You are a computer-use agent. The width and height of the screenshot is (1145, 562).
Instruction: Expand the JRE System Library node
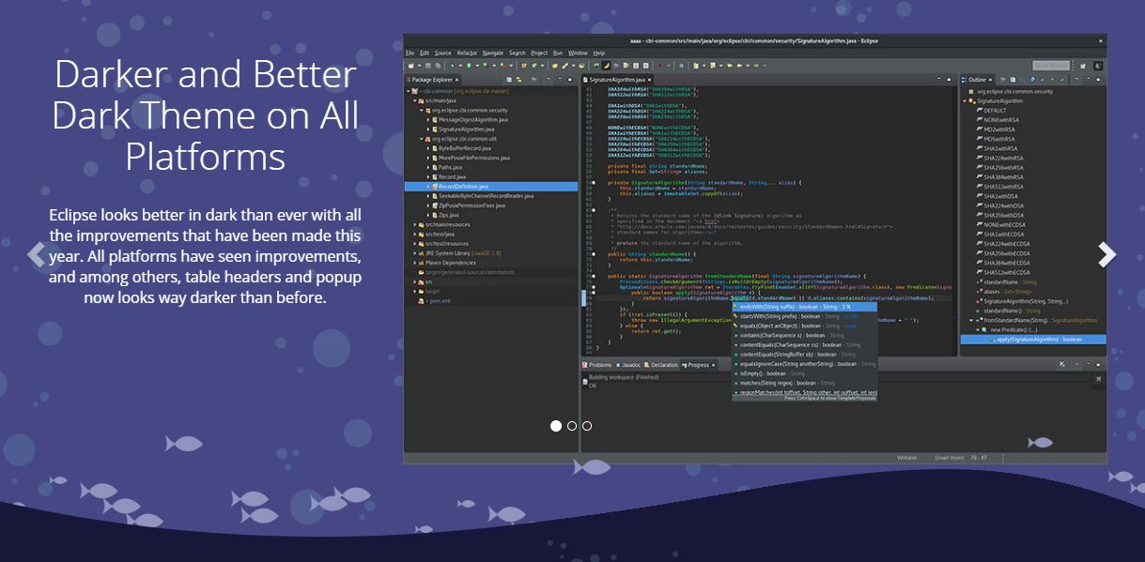[x=416, y=253]
